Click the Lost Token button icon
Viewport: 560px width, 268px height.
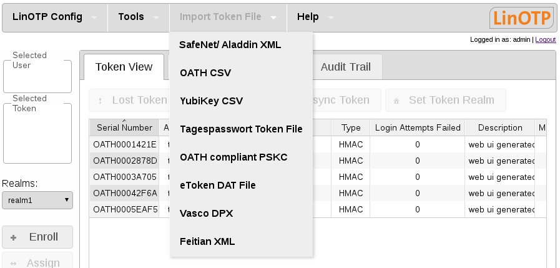click(x=100, y=101)
